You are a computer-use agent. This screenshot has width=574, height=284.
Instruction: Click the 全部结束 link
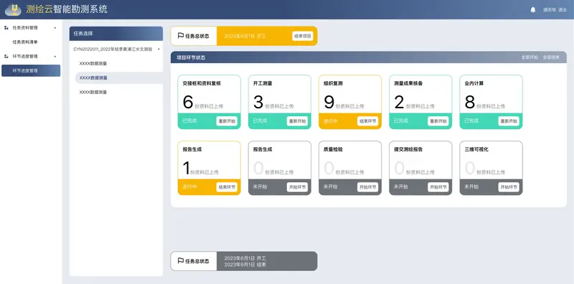tap(551, 57)
